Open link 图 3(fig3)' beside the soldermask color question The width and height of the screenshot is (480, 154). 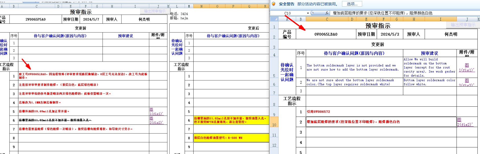click(x=467, y=82)
